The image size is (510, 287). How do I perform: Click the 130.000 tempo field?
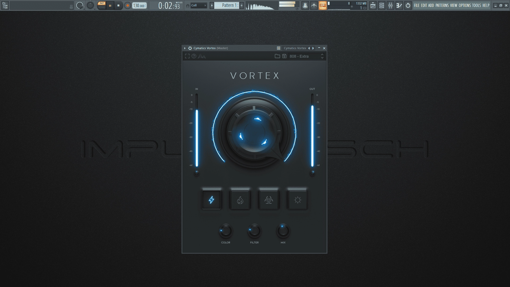[x=139, y=6]
